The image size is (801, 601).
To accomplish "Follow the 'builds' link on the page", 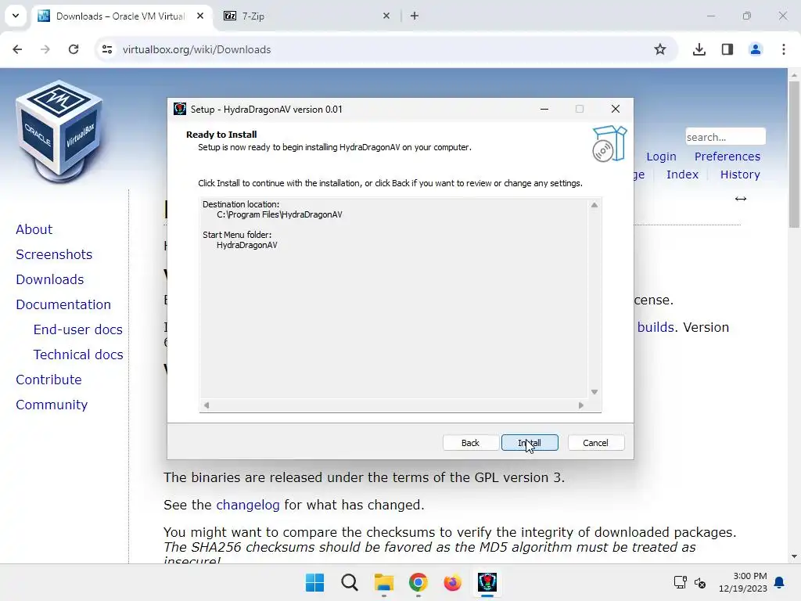I will click(x=656, y=327).
